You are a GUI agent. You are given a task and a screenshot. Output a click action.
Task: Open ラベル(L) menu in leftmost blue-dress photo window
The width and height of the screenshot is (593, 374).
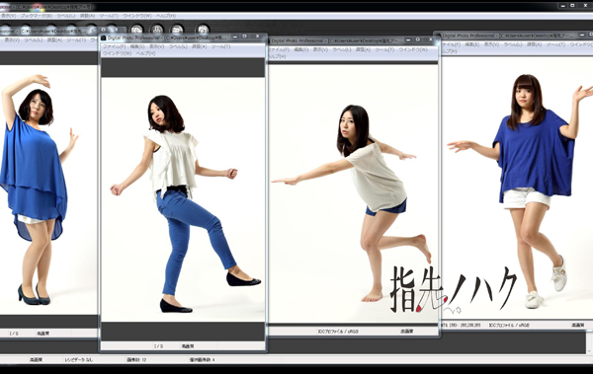(34, 40)
